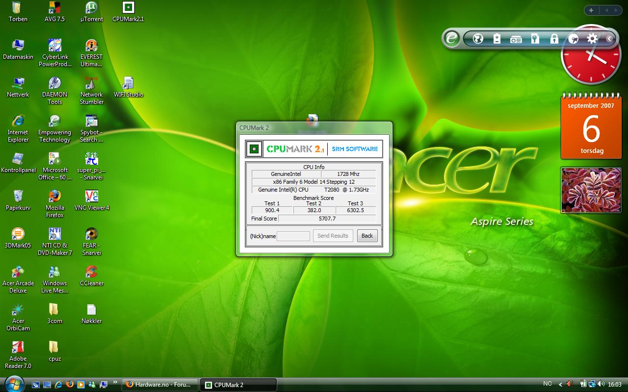
Task: Open Kontrollpanel desktop icon
Action: pos(18,163)
